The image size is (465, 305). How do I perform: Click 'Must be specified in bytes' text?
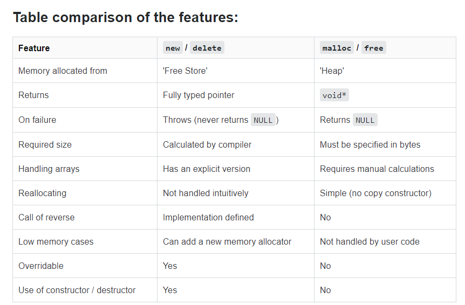pyautogui.click(x=370, y=144)
